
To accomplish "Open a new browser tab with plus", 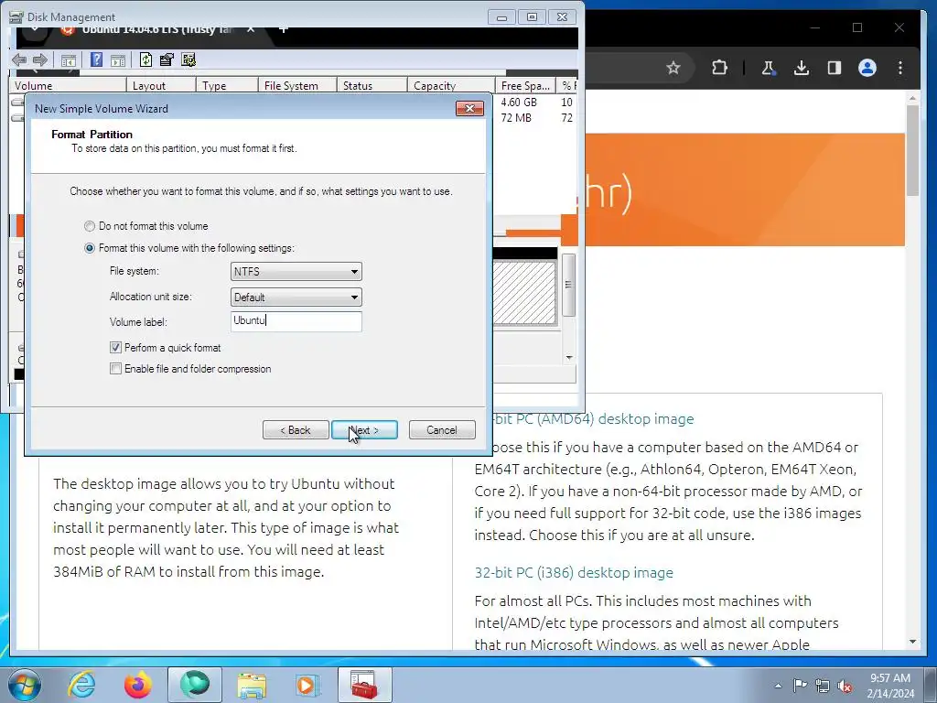I will 284,29.
